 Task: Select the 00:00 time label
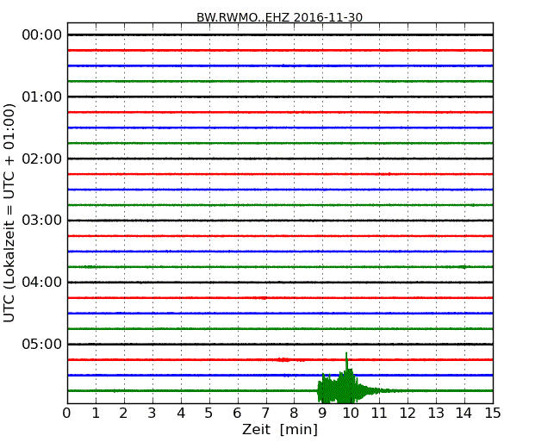pyautogui.click(x=42, y=35)
